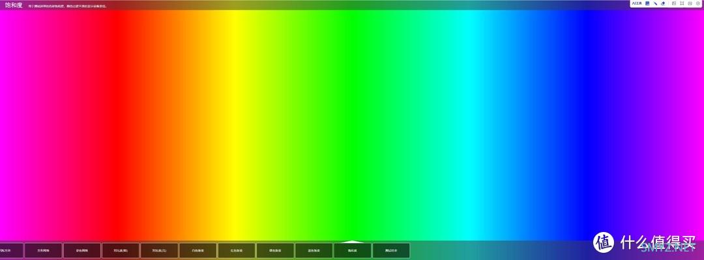The width and height of the screenshot is (704, 260).
Task: Open the AI工具 tool label
Action: [x=637, y=3]
